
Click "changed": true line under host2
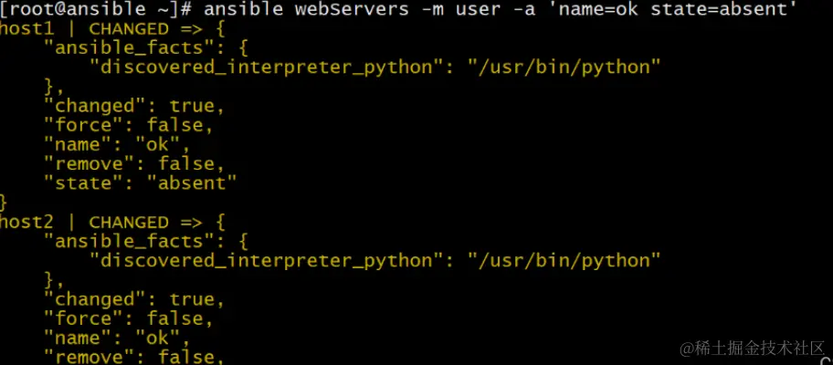[134, 299]
